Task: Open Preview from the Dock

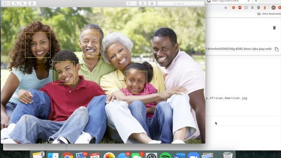Action: click(207, 155)
